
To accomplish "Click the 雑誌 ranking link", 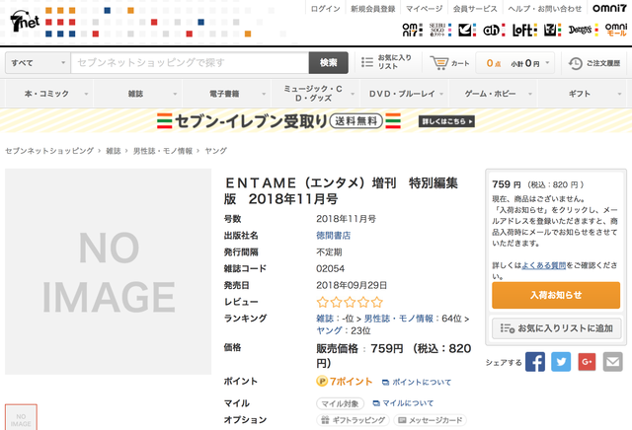I will (325, 319).
